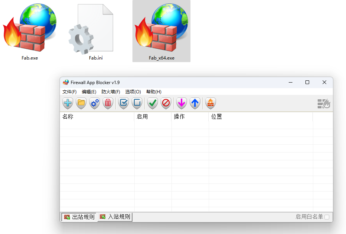Select the process list gear icon
346x234 pixels.
click(94, 103)
